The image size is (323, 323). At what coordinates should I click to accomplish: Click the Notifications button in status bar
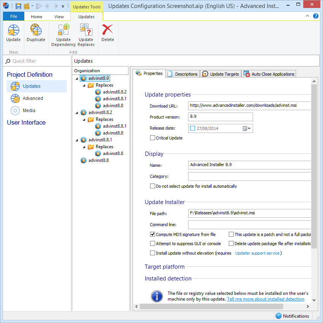coord(293,316)
